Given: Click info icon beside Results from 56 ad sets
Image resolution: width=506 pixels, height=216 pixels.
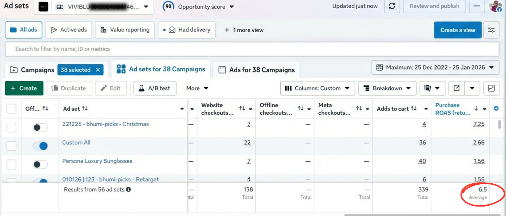Looking at the screenshot, I should (128, 189).
